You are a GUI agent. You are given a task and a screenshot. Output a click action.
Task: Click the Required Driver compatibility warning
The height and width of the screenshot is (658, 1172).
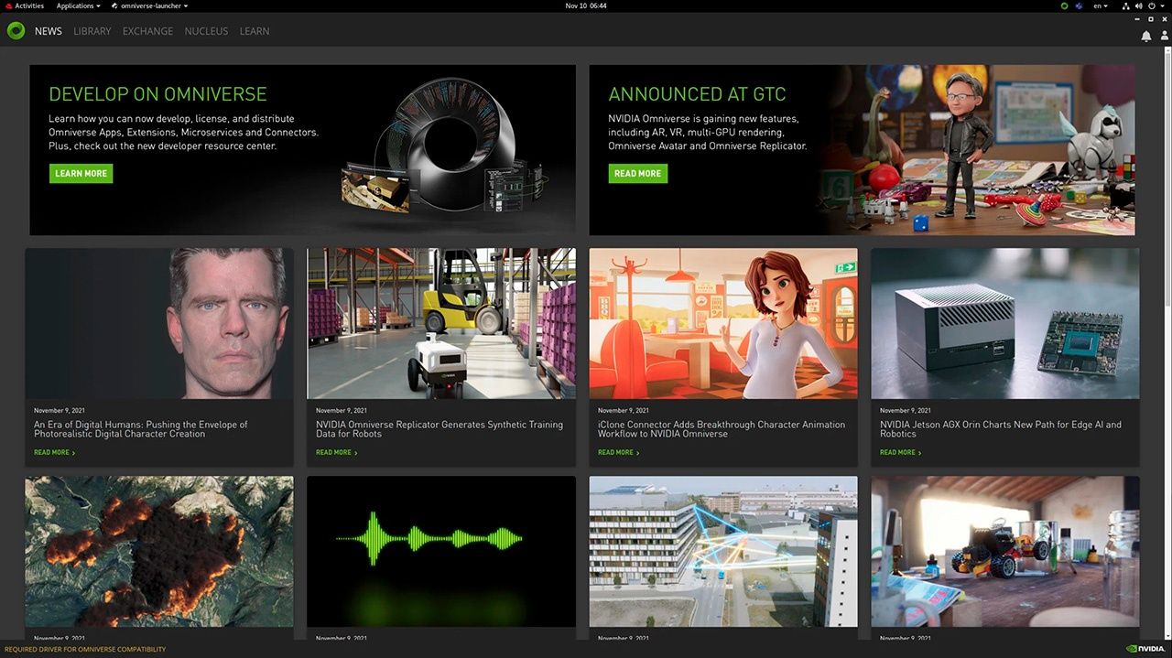(x=85, y=649)
